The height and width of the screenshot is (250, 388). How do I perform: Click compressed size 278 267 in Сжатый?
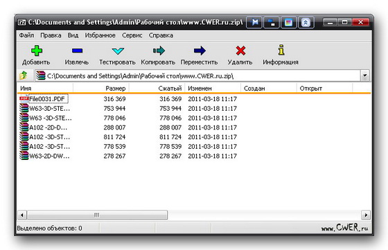(170, 156)
